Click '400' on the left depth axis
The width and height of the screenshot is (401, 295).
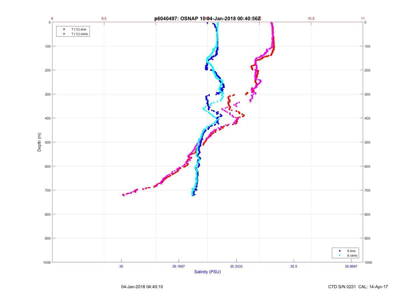click(47, 118)
